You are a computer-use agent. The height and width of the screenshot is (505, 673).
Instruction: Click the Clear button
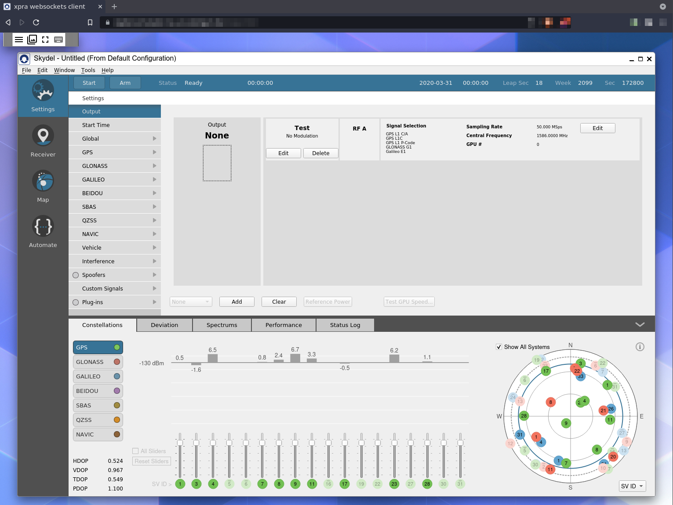pos(279,302)
